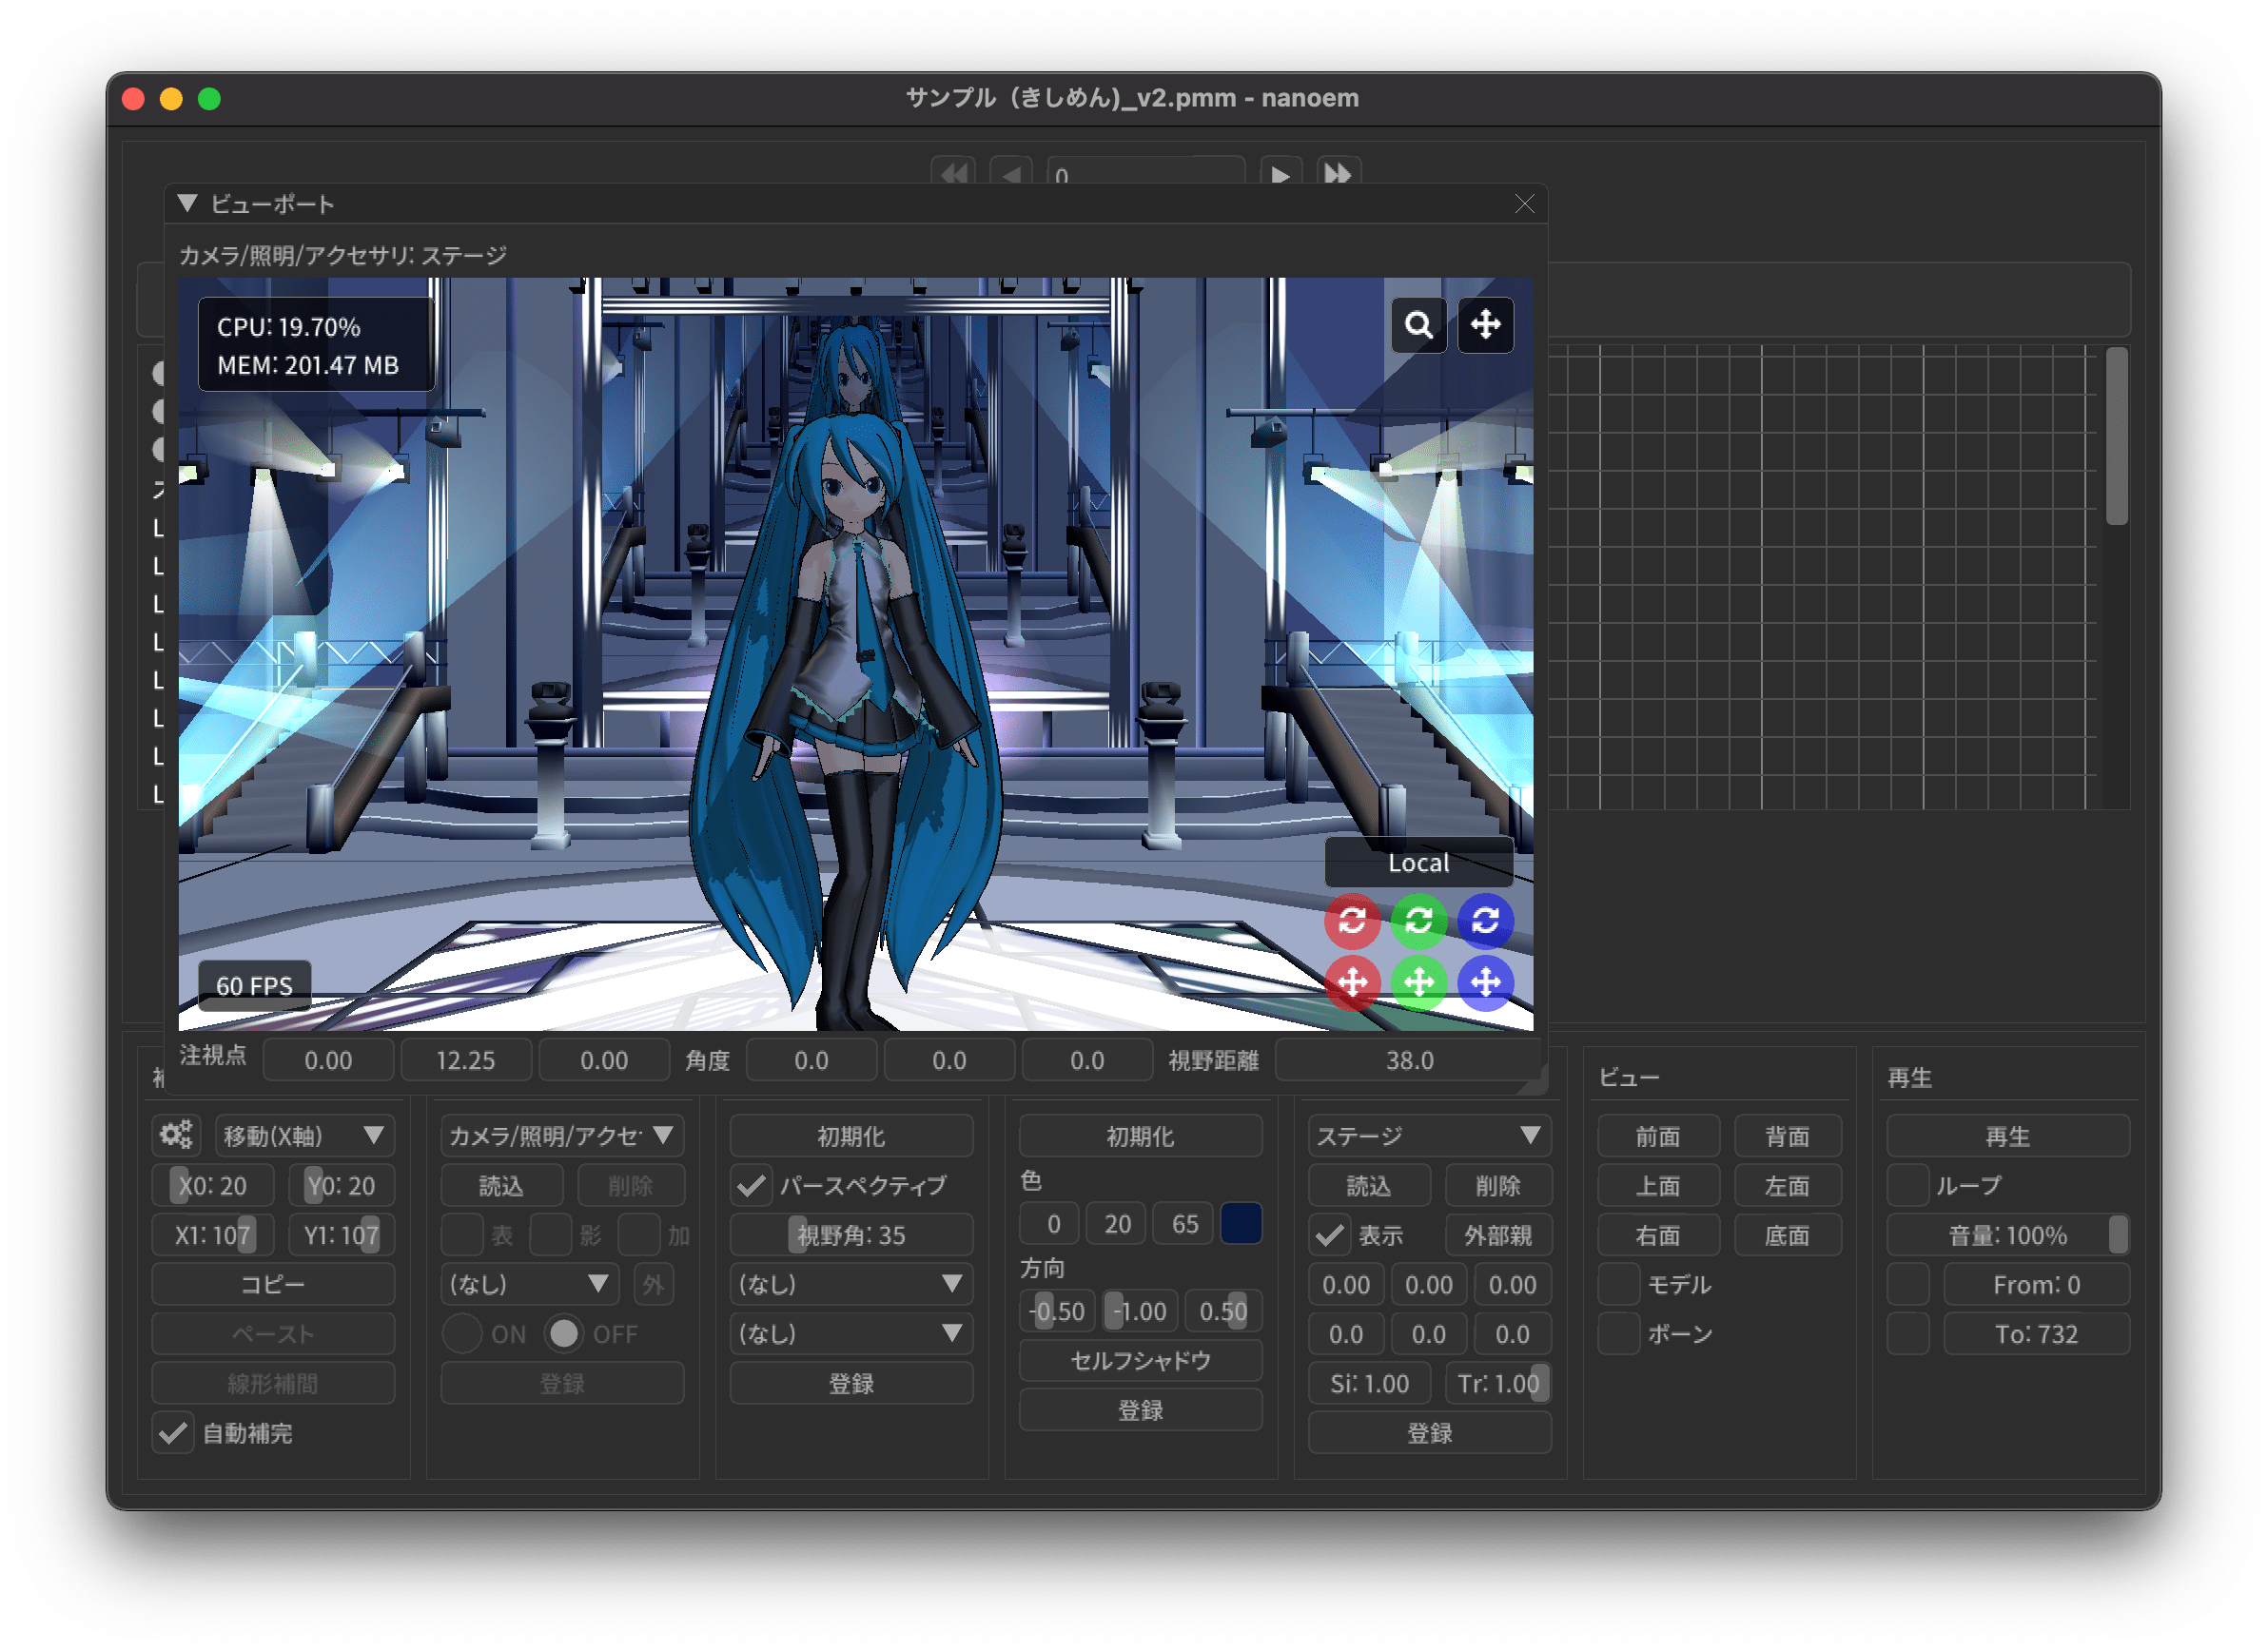Click the white move camera icon
The width and height of the screenshot is (2268, 1651).
point(1485,325)
